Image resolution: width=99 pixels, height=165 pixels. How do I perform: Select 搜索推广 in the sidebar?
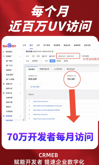point(9,70)
